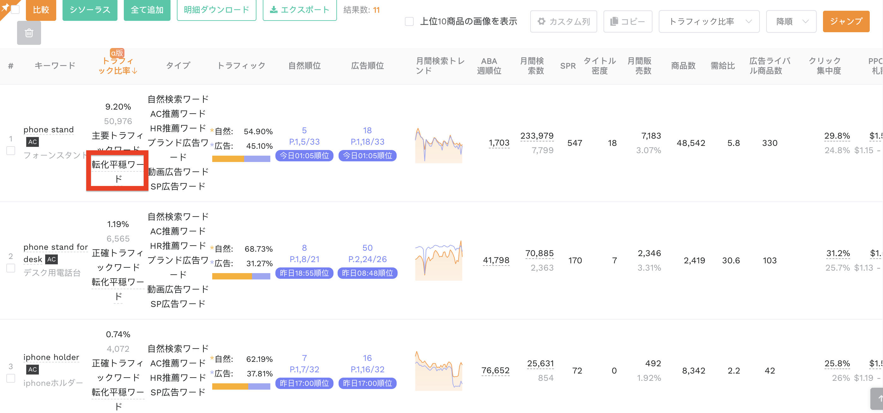
Task: Click monthly searches value 70,885
Action: [x=539, y=253]
